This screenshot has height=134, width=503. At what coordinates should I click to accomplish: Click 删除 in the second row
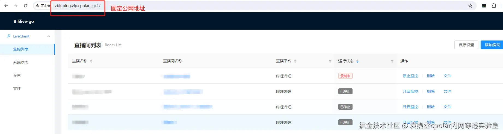tap(431, 91)
